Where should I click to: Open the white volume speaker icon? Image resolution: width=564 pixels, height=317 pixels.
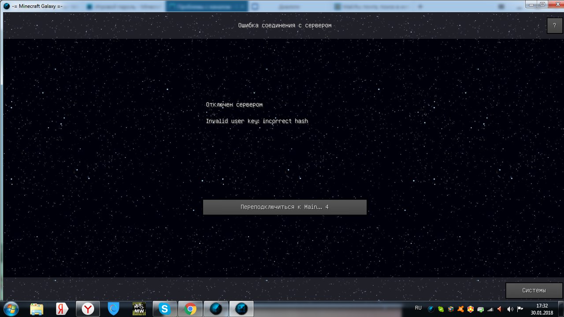pyautogui.click(x=510, y=309)
